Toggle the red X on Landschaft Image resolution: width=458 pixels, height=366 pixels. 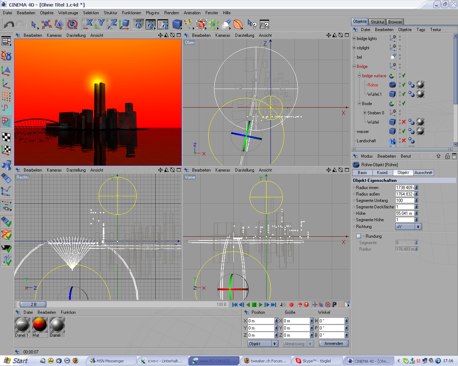(404, 140)
